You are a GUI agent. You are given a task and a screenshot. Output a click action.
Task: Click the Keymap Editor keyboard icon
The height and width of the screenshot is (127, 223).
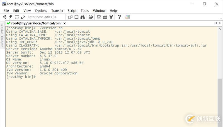pyautogui.click(x=105, y=17)
